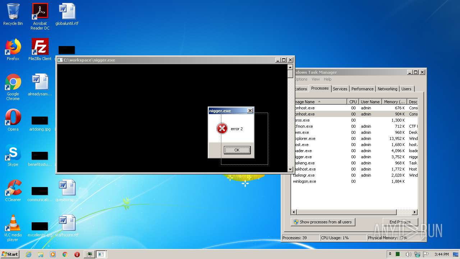Launch Acrobat Reader DC from the desktop

pos(40,17)
